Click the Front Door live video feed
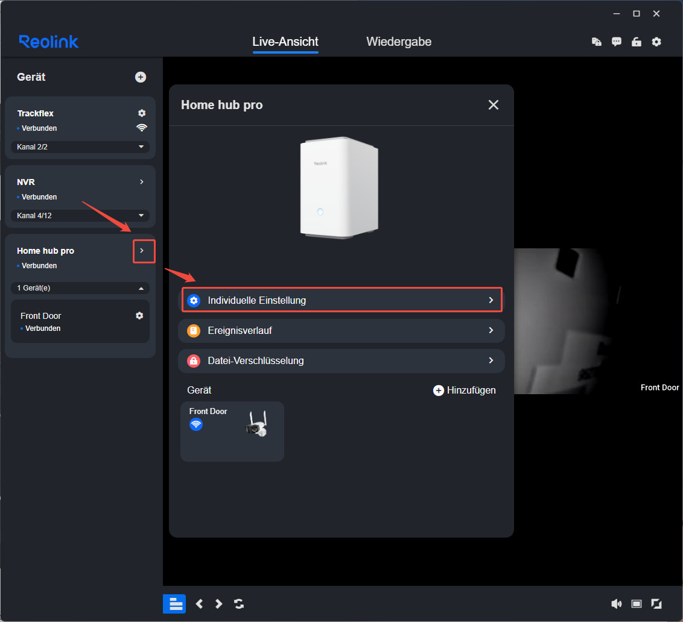683x622 pixels. click(597, 321)
